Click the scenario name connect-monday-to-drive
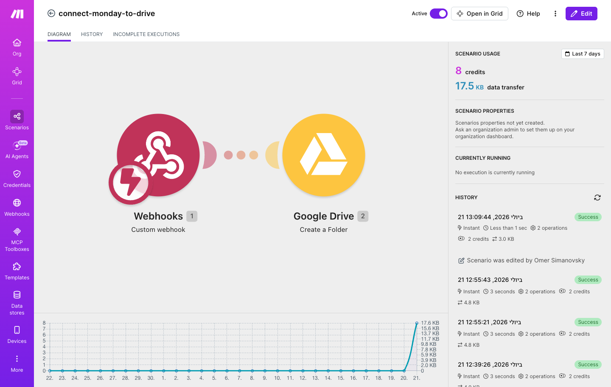This screenshot has width=611, height=387. [107, 14]
